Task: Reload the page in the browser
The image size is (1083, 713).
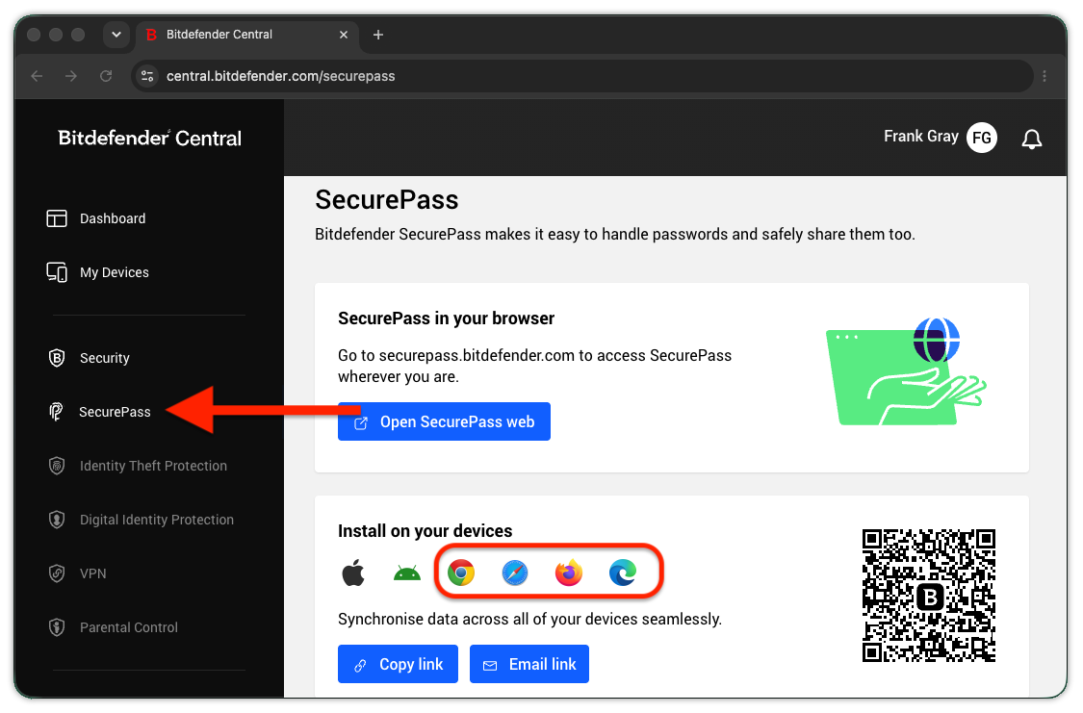Action: click(106, 76)
